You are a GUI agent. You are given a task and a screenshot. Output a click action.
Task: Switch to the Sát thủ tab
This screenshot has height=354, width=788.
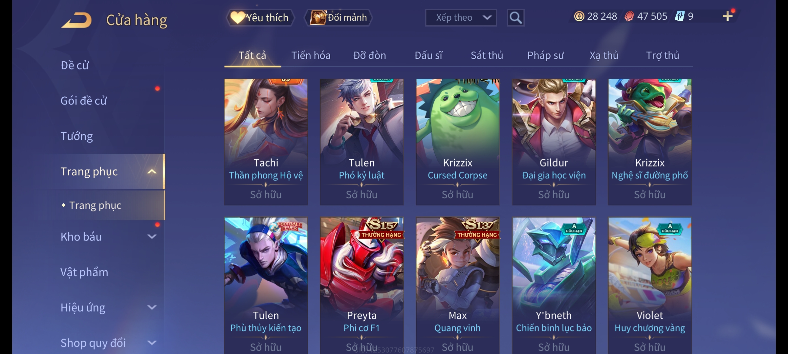pyautogui.click(x=487, y=55)
